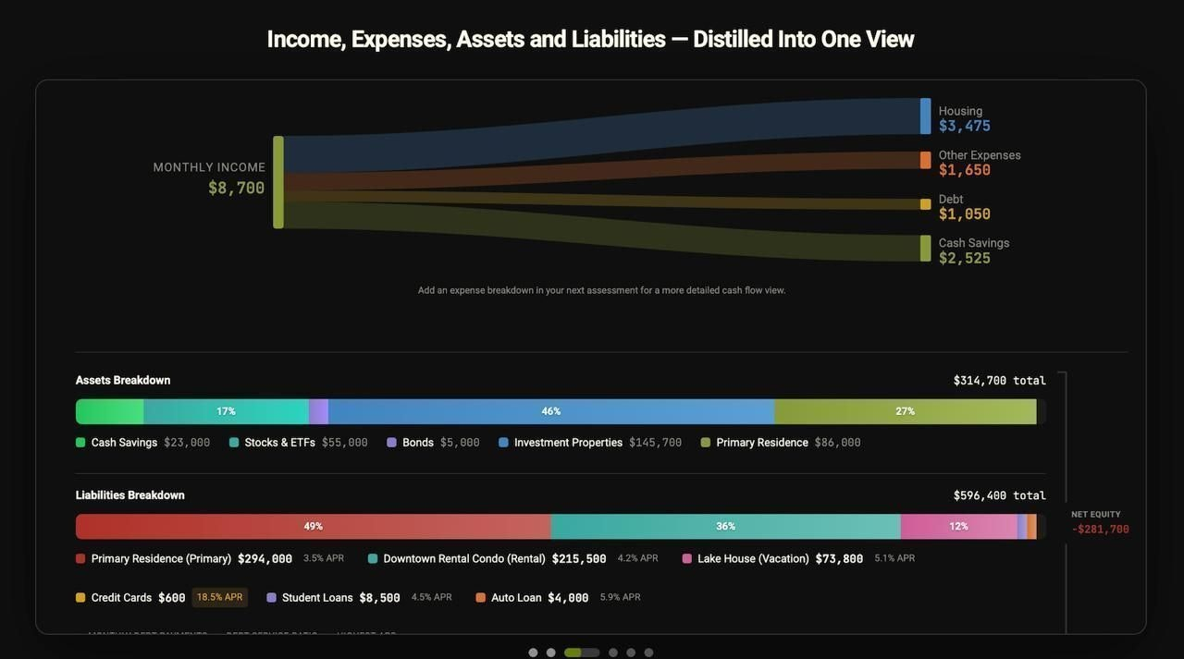This screenshot has width=1184, height=659.
Task: Click the Student Loans legend entry
Action: (x=317, y=598)
